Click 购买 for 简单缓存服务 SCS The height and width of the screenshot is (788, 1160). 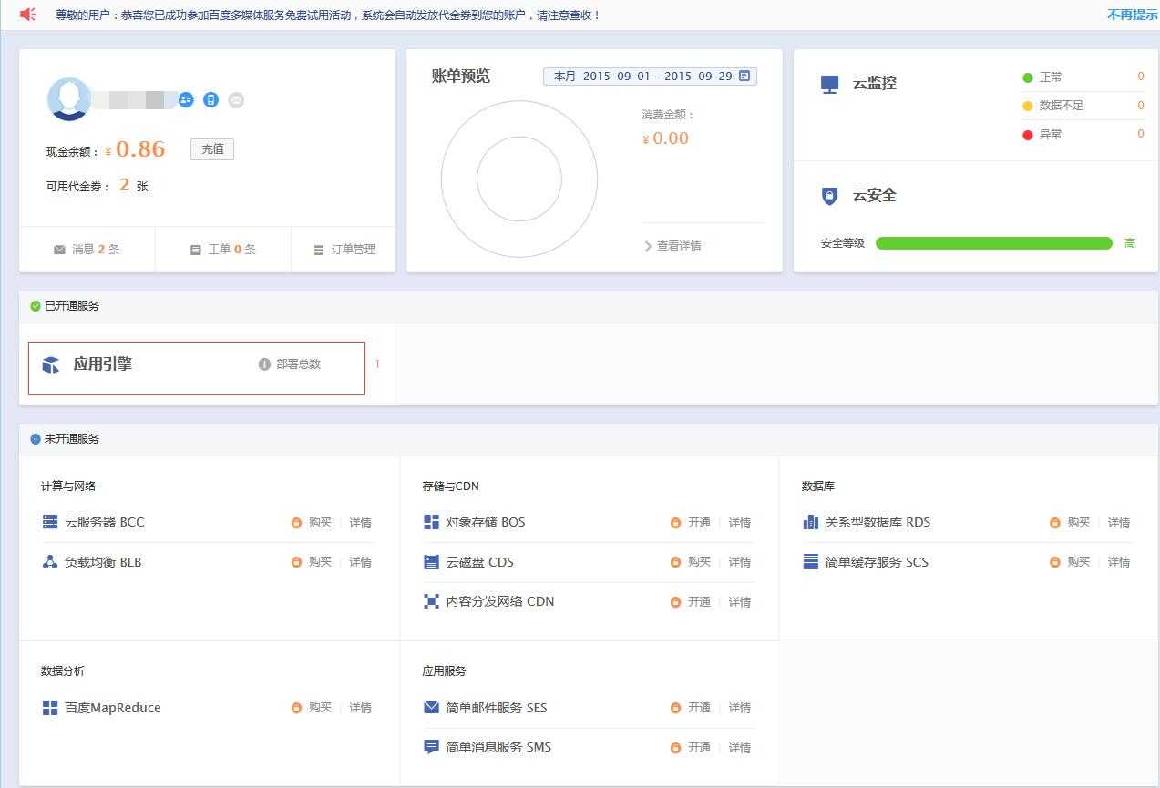[1078, 562]
